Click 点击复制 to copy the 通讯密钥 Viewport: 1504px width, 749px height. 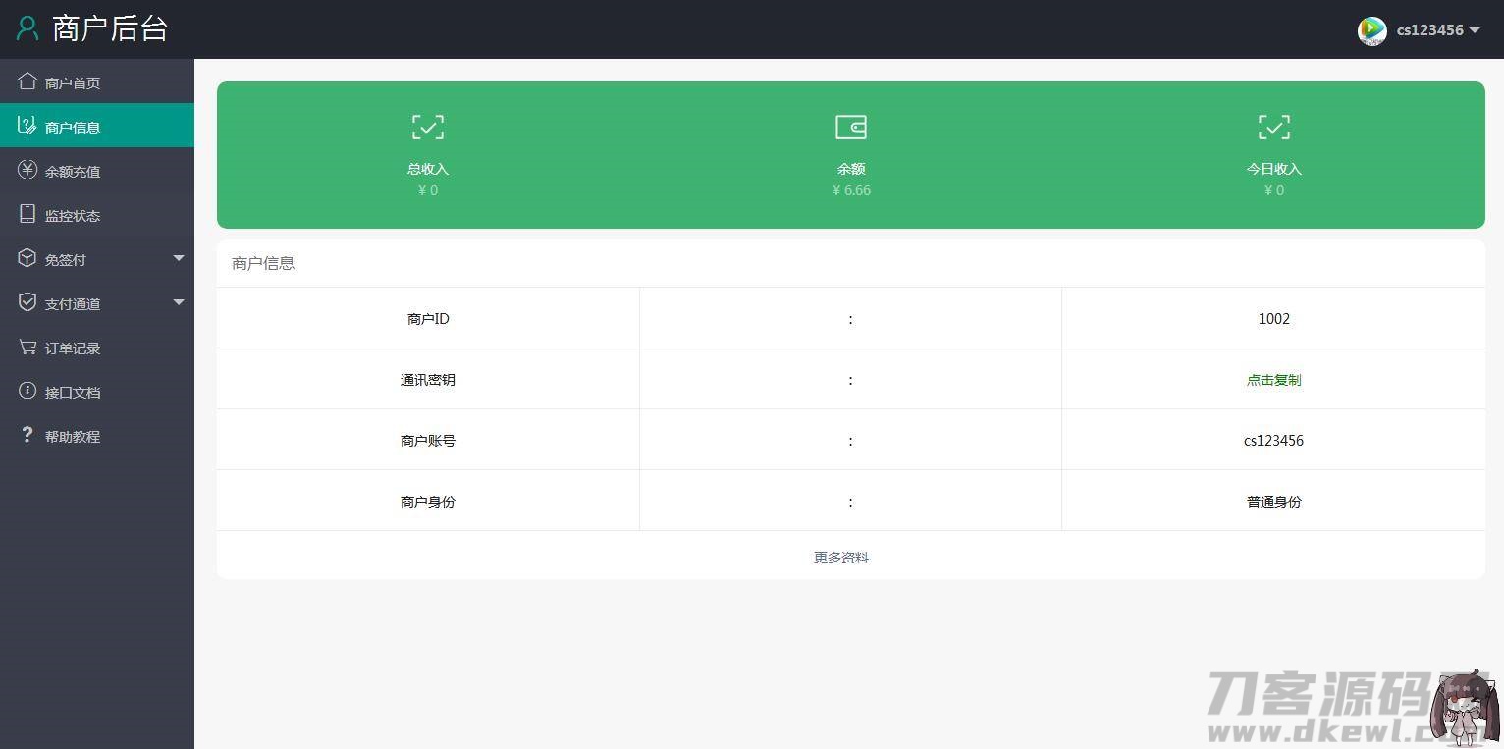point(1273,379)
